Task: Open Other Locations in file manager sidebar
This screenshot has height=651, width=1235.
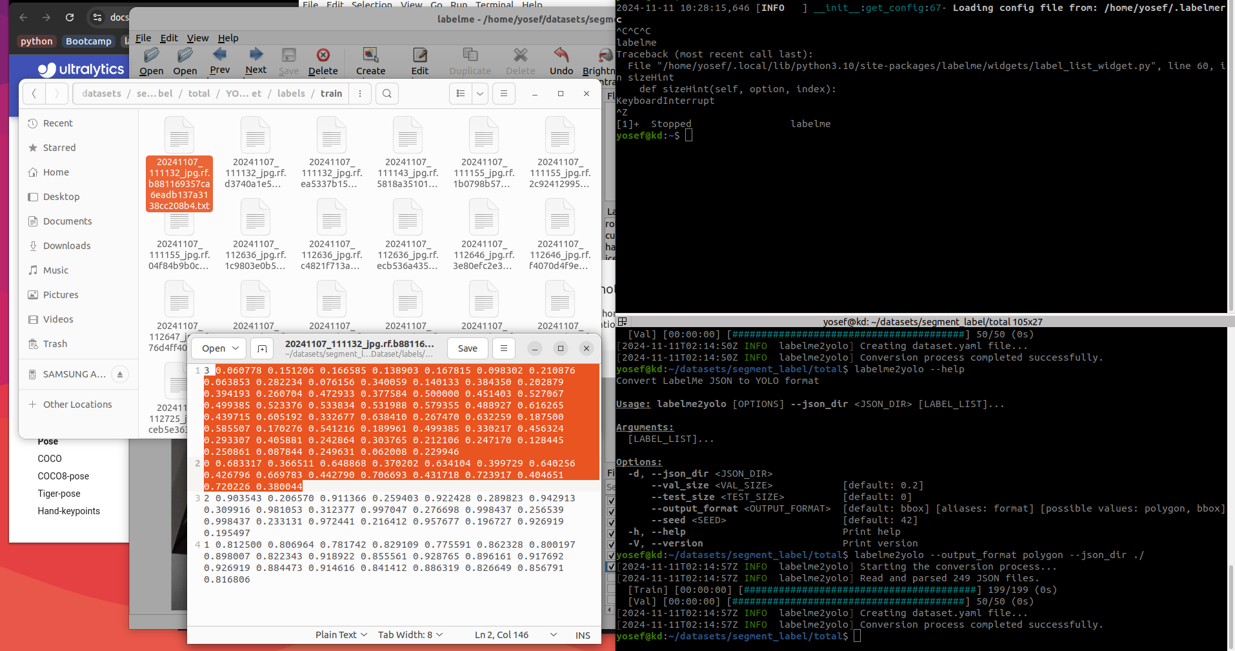Action: click(x=77, y=405)
